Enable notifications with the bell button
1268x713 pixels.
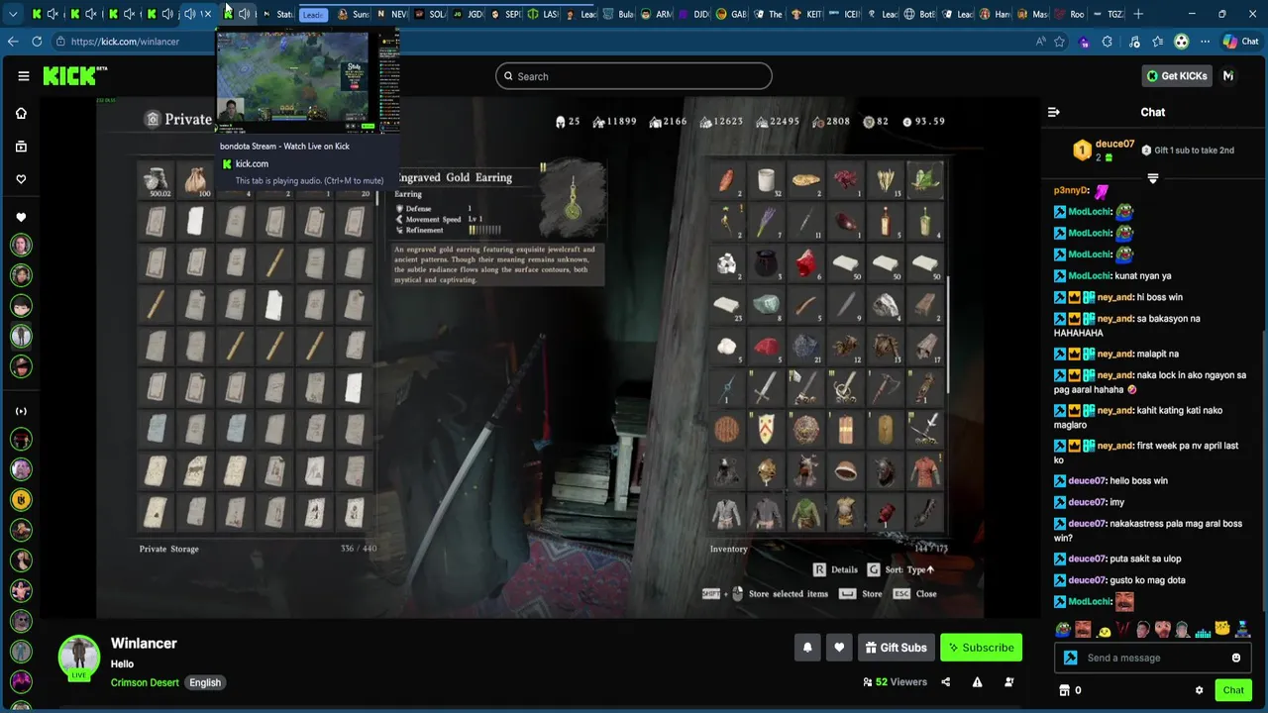[x=807, y=648]
